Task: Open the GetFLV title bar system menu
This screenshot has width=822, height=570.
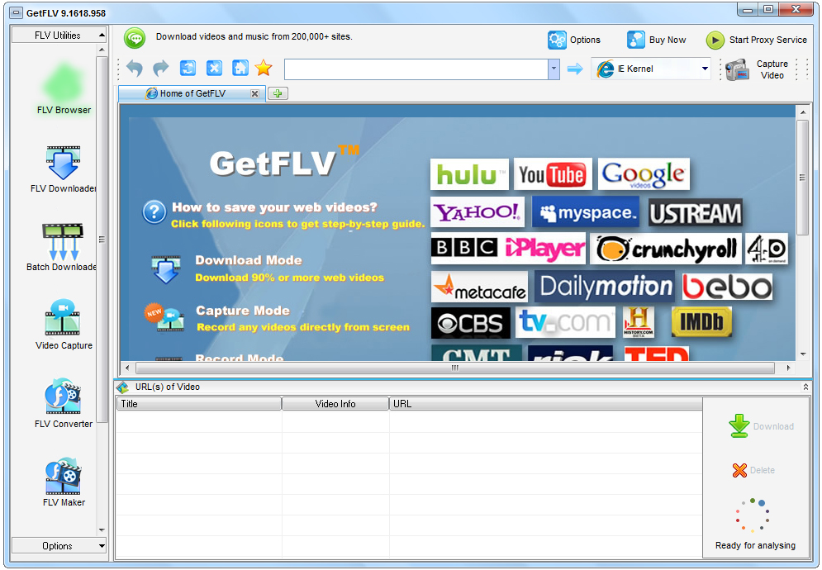Action: (17, 12)
